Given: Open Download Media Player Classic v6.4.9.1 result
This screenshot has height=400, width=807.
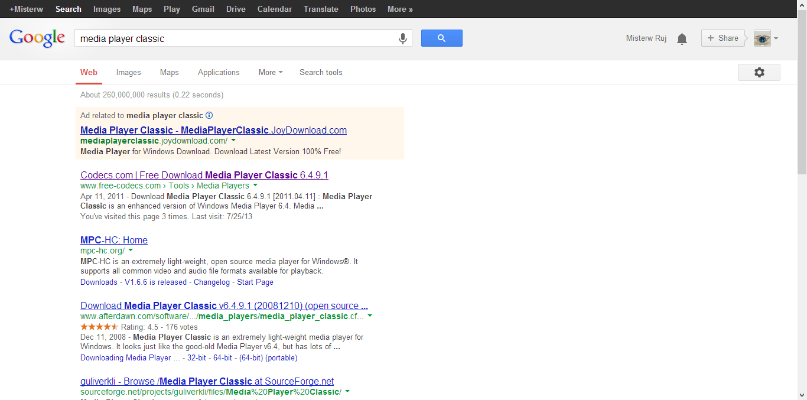Looking at the screenshot, I should [x=224, y=305].
